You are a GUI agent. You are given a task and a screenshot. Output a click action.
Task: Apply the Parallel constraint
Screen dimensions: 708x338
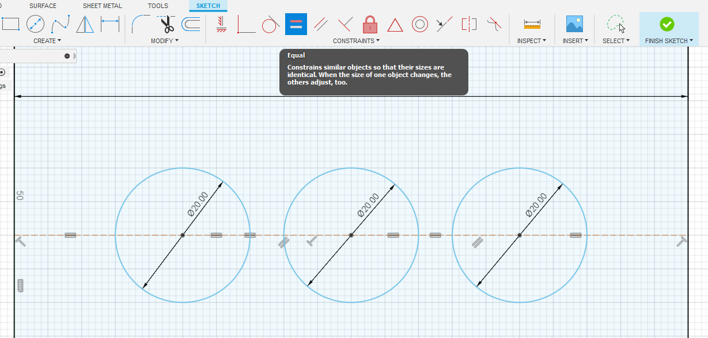(321, 24)
